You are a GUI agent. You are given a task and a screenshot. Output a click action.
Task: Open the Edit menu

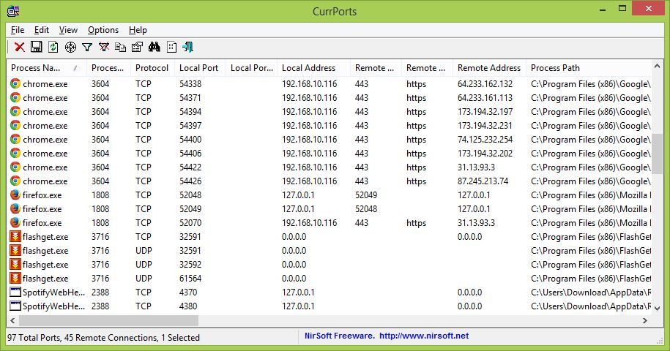pos(42,30)
